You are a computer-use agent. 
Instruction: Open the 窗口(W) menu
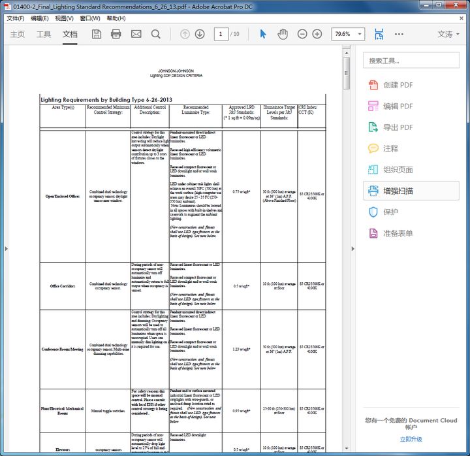[x=90, y=18]
